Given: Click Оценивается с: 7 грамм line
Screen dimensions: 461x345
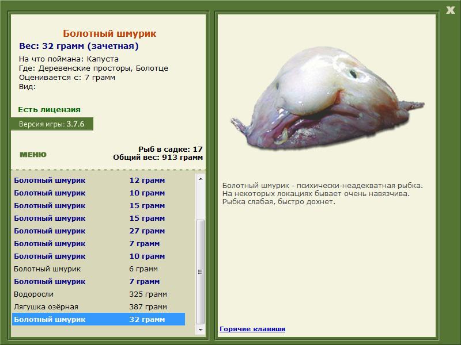Looking at the screenshot, I should [67, 78].
